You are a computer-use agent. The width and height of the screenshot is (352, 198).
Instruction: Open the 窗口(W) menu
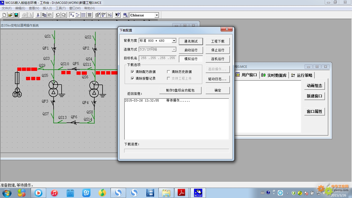[x=75, y=8]
